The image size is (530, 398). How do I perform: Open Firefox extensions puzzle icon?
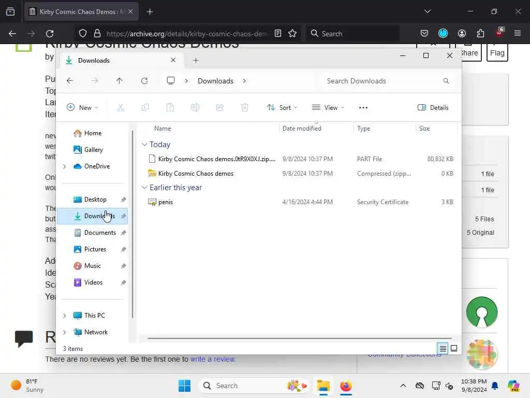(480, 34)
